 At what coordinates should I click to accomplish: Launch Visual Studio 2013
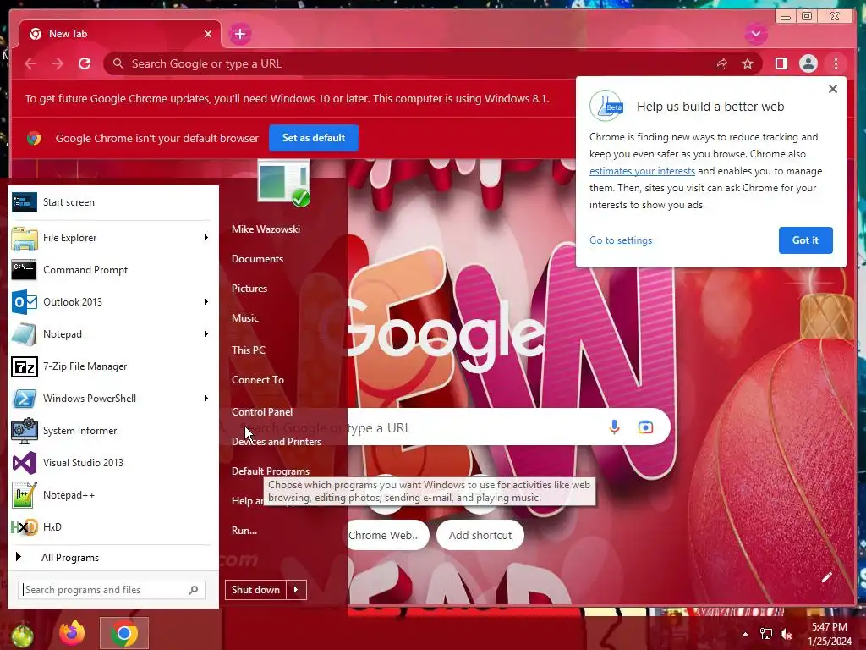pyautogui.click(x=113, y=463)
